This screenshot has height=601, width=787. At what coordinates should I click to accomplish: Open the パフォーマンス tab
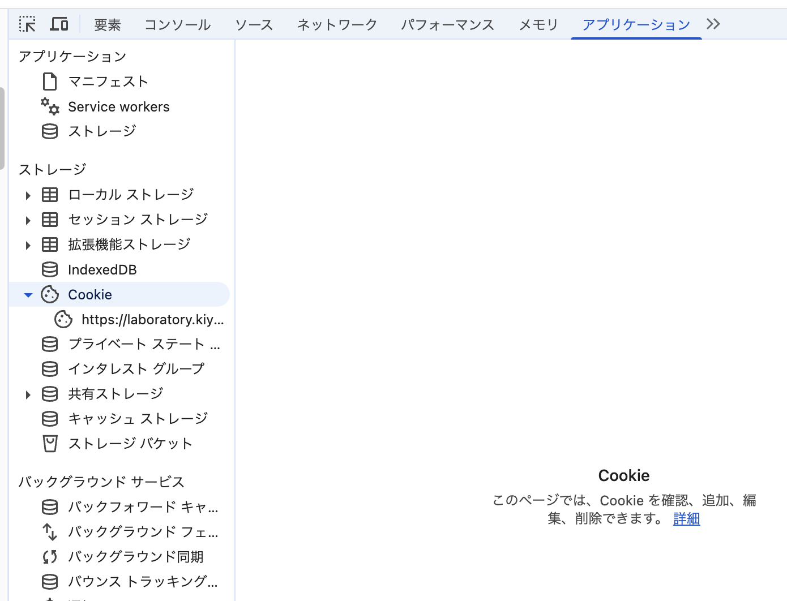pos(447,25)
